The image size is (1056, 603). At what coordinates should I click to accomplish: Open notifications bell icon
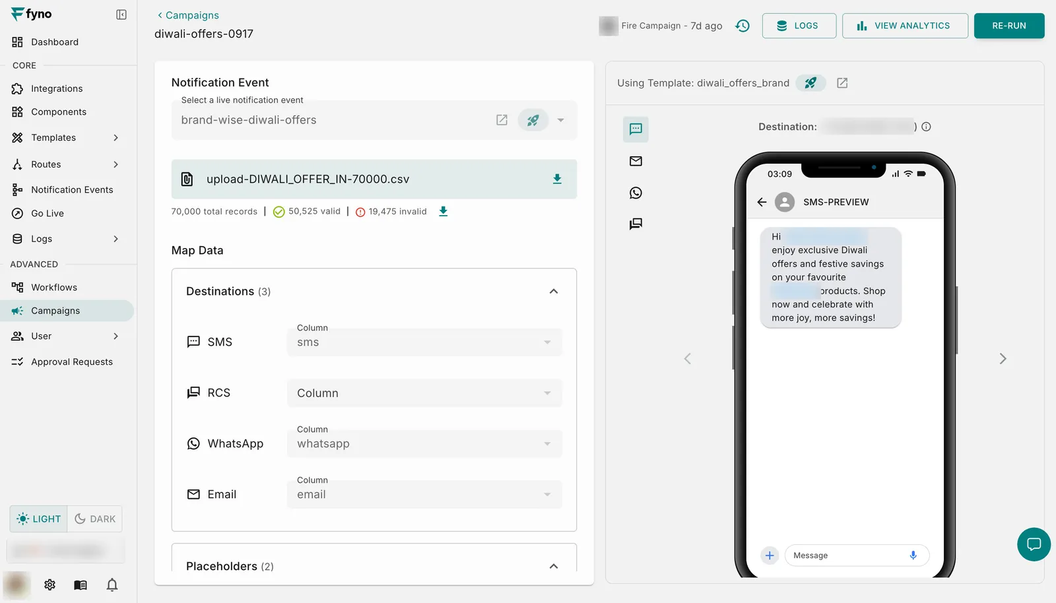[112, 585]
